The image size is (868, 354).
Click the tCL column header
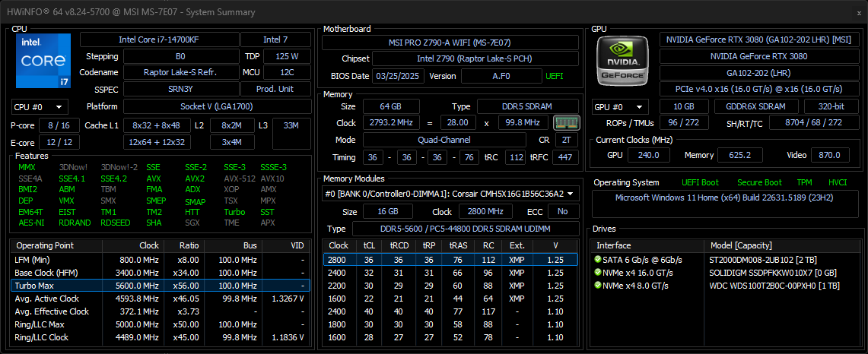pos(369,245)
